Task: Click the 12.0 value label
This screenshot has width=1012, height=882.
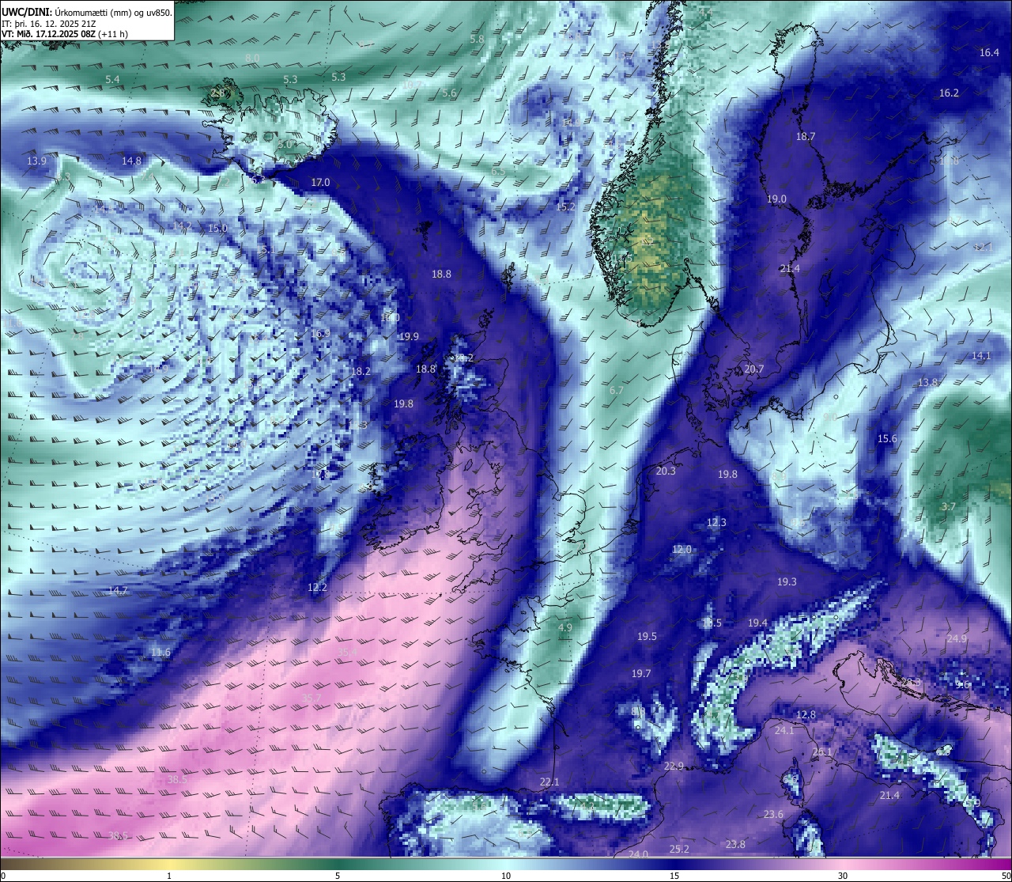Action: tap(682, 549)
